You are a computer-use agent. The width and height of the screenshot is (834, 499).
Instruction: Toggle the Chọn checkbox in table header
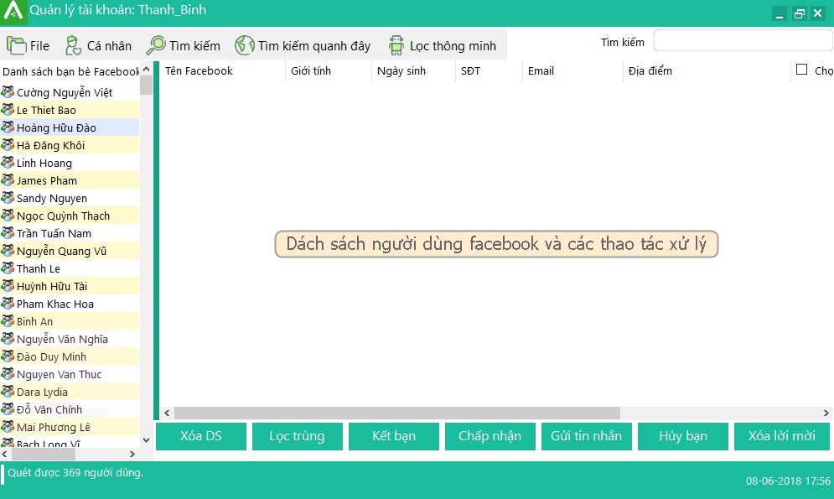pos(801,69)
